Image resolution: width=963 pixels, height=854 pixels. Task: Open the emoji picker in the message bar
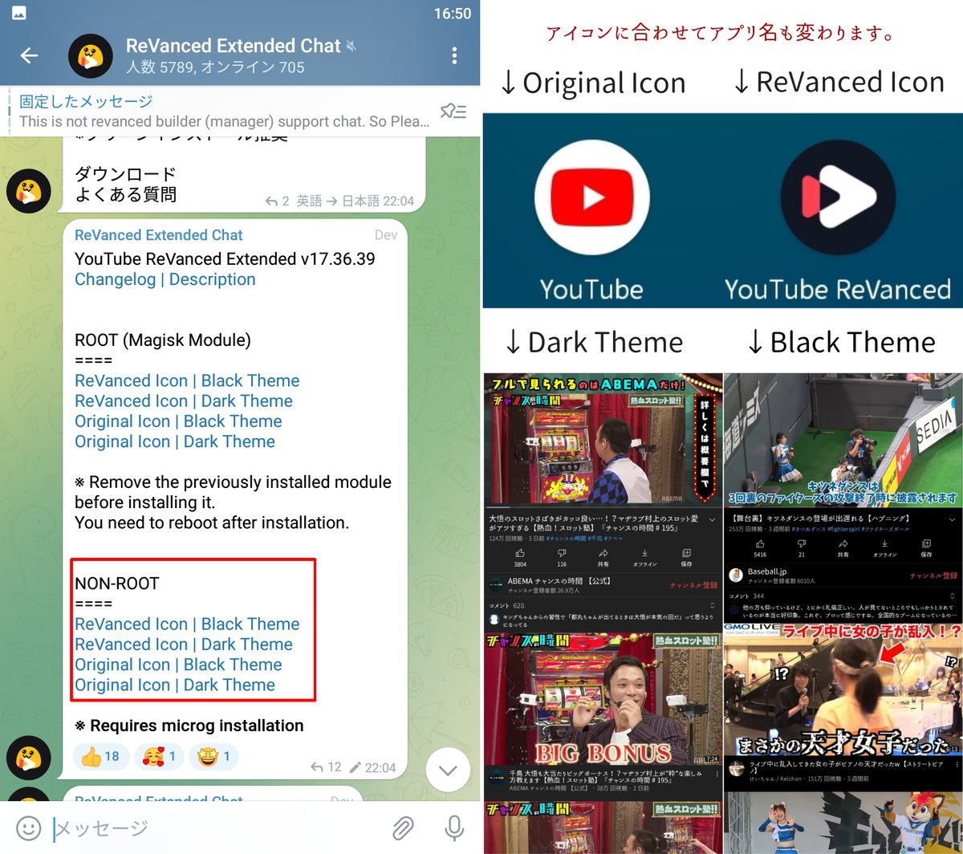[30, 828]
